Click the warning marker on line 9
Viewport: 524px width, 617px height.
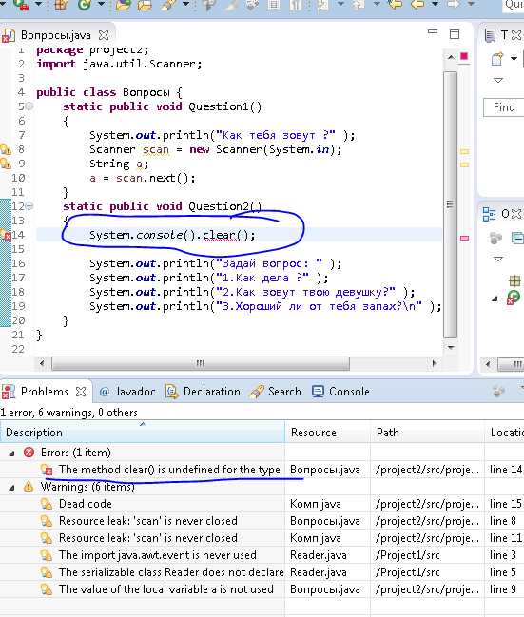coord(6,164)
